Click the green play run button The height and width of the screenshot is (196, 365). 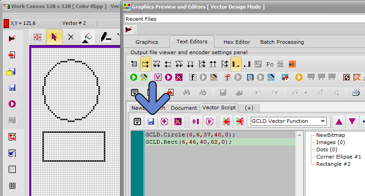pyautogui.click(x=134, y=77)
